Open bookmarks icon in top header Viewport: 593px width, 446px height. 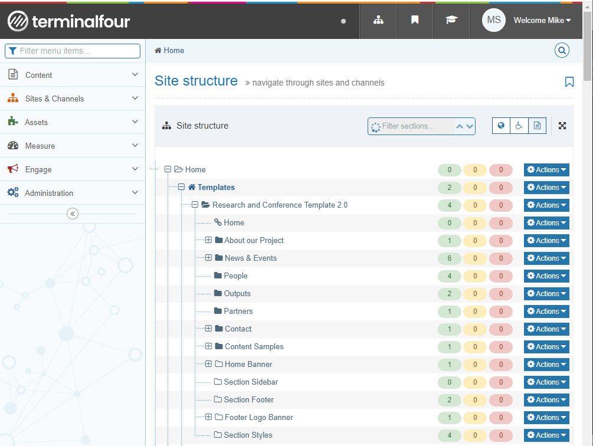415,20
